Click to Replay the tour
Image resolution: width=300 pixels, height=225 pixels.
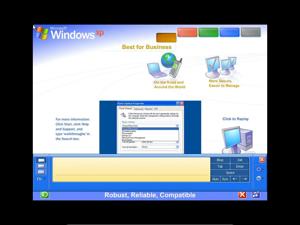coord(236,119)
